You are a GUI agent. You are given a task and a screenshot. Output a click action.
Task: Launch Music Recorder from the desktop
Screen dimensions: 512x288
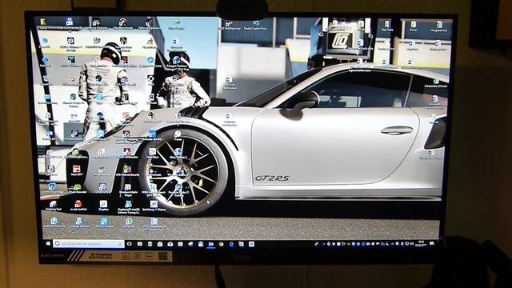click(x=78, y=189)
